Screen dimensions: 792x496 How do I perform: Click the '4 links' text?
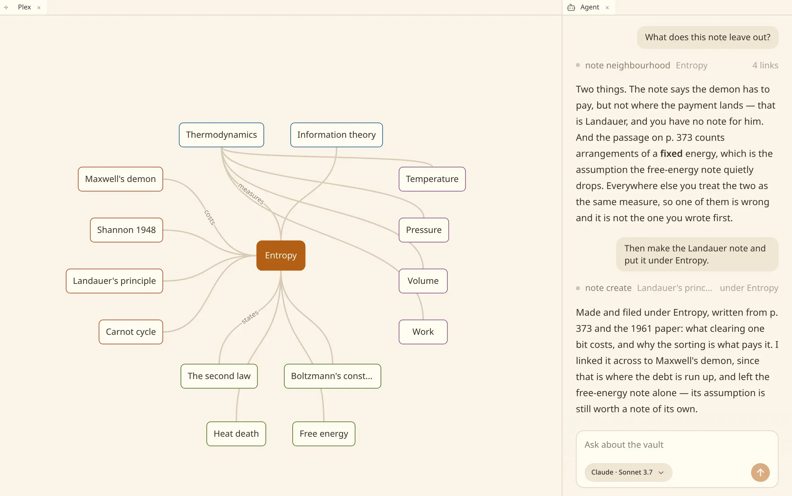point(765,65)
